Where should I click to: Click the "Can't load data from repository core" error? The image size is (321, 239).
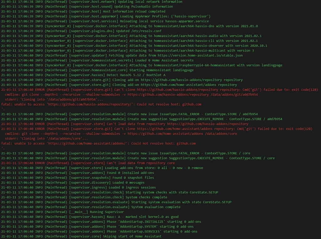(x=140, y=163)
